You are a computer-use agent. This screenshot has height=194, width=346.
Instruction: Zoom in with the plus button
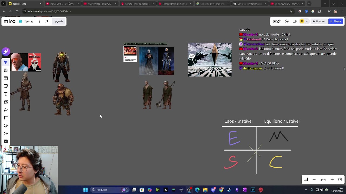[332, 179]
